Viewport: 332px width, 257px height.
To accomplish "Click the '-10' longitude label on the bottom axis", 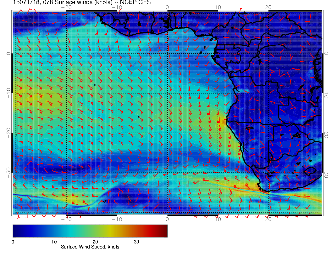I will [117, 219].
